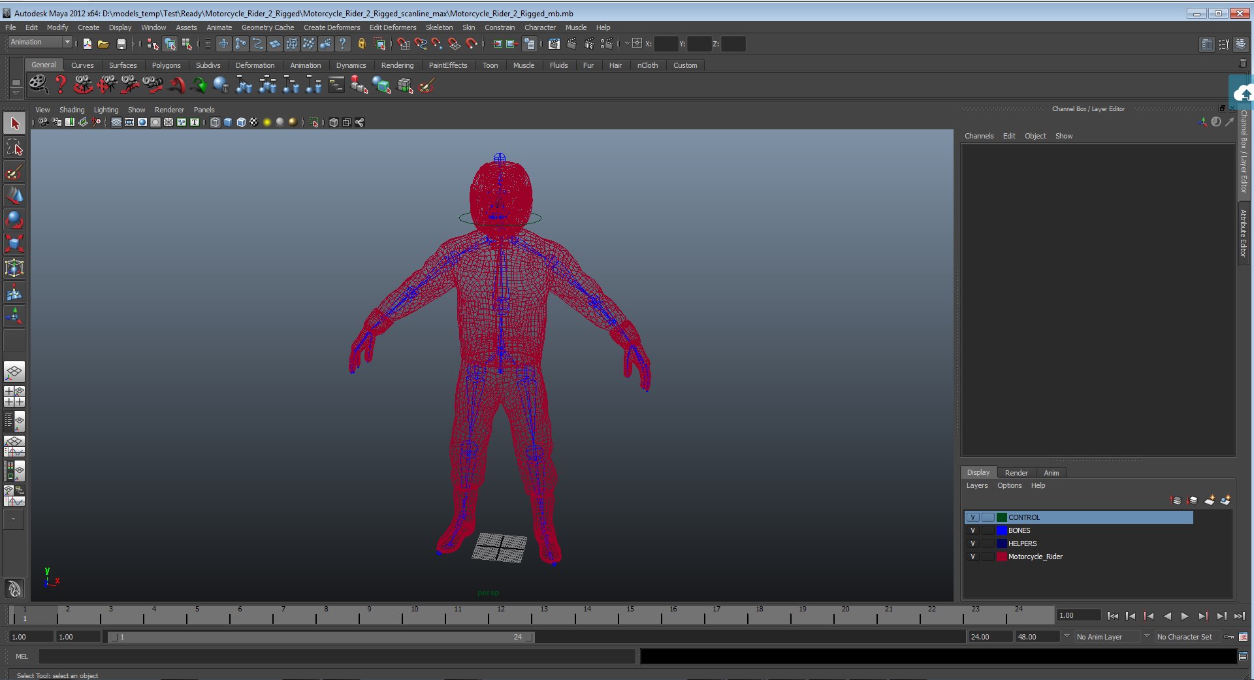
Task: Click the green CONTROL layer color swatch
Action: point(1001,517)
